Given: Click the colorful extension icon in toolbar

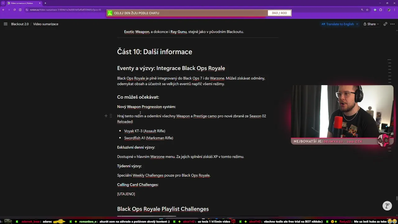Looking at the screenshot, I should 375,10.
